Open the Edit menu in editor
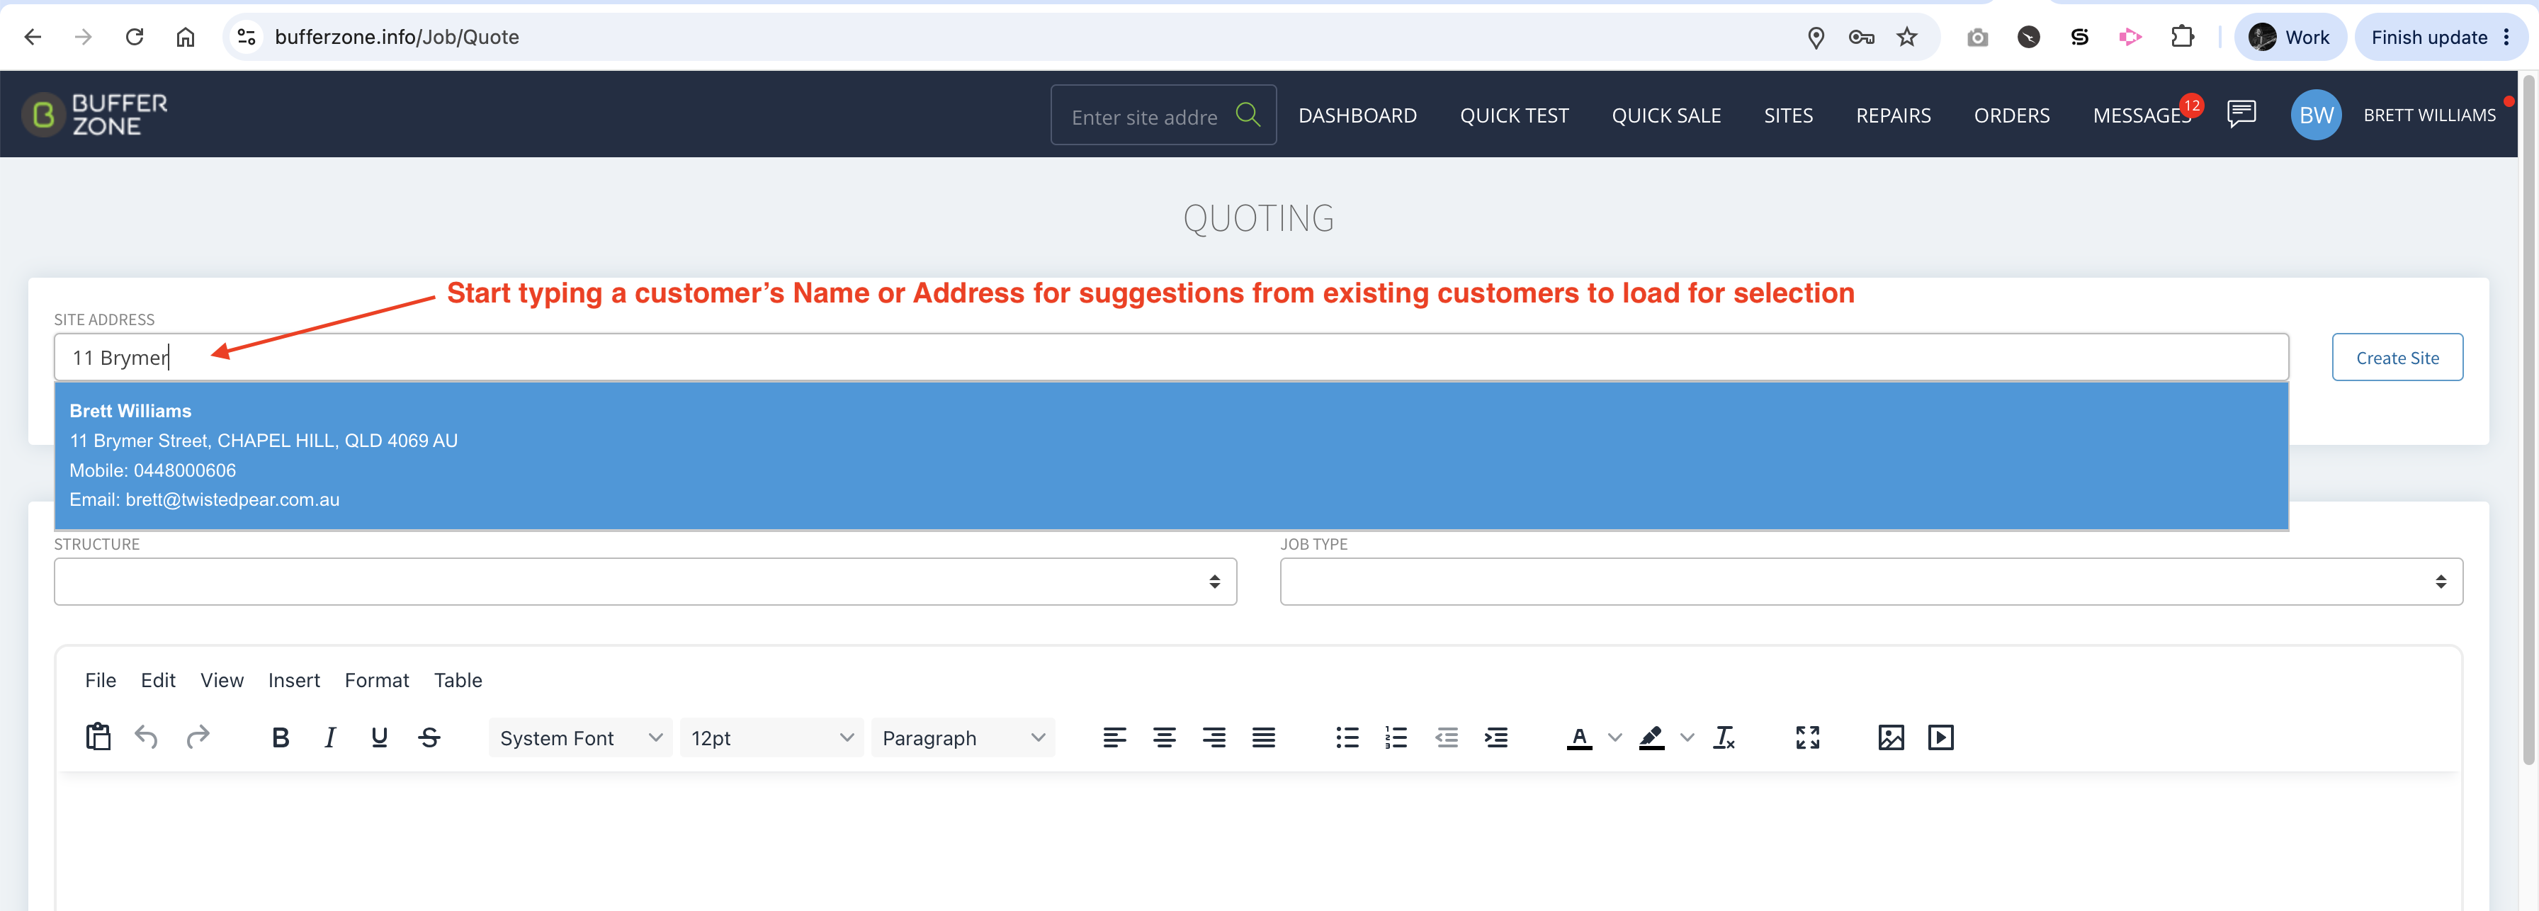The image size is (2539, 911). [x=158, y=680]
